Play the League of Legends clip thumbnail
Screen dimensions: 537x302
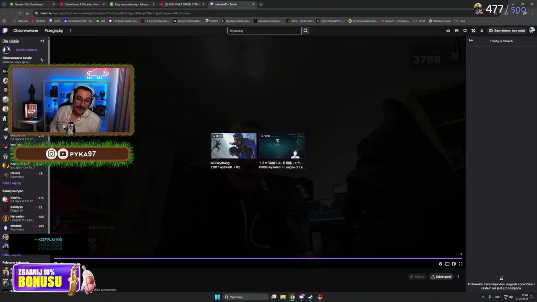[282, 146]
